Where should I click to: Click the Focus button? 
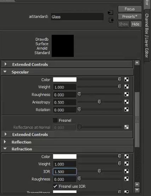[130, 9]
